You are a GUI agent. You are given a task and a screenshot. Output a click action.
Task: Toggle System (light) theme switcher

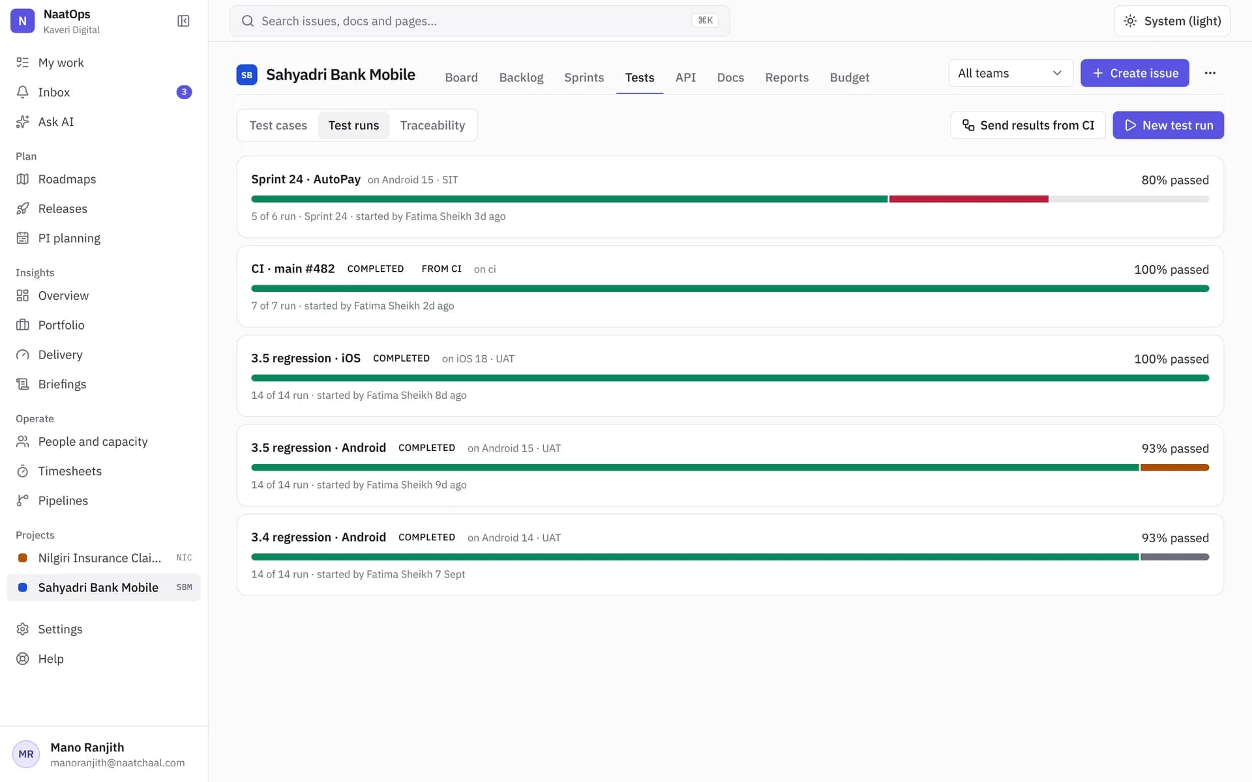click(x=1172, y=21)
